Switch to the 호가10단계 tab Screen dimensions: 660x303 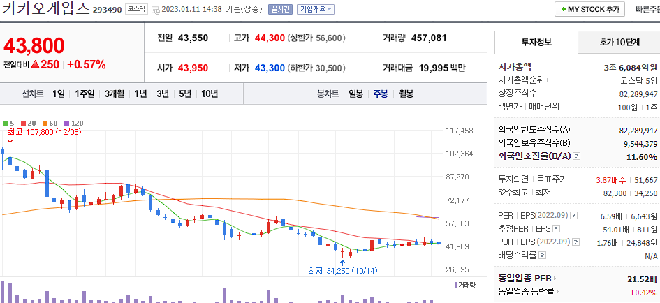click(619, 42)
